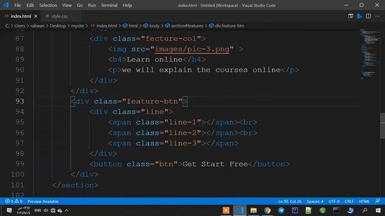385x216 pixels.
Task: Click the volume speaker tray icon
Action: (46, 211)
